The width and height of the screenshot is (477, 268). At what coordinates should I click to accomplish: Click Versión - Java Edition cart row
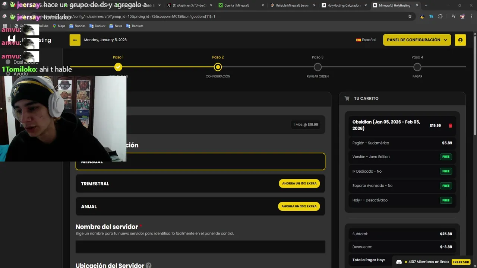pyautogui.click(x=402, y=157)
